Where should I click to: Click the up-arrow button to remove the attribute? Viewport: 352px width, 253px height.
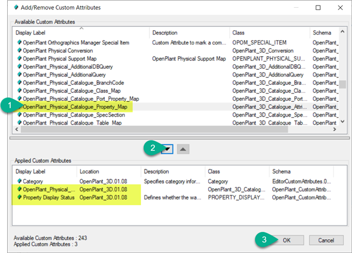(183, 149)
